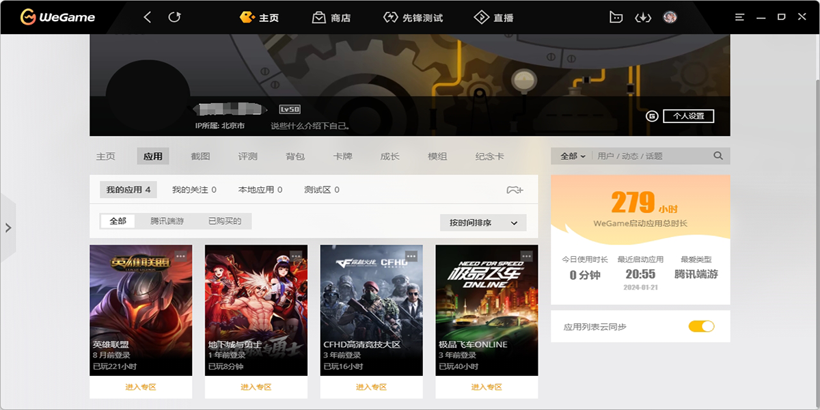Open the 纪念卡 tab
Image resolution: width=820 pixels, height=410 pixels.
[x=489, y=156]
